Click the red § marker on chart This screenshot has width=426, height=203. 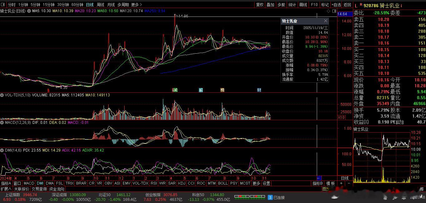pos(48,90)
